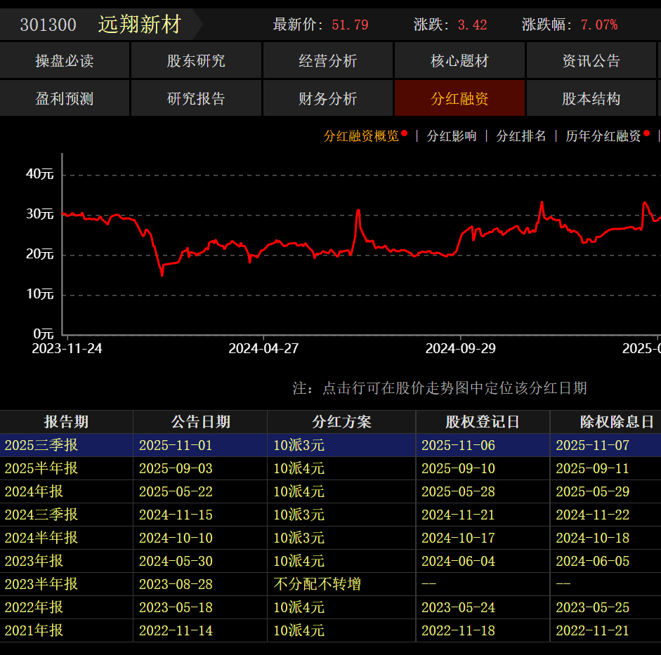Click the 公告日期 column header

point(200,422)
